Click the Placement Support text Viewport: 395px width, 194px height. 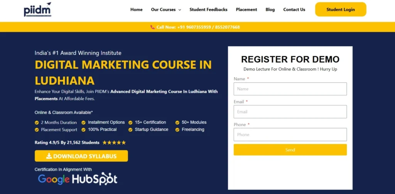[59, 130]
